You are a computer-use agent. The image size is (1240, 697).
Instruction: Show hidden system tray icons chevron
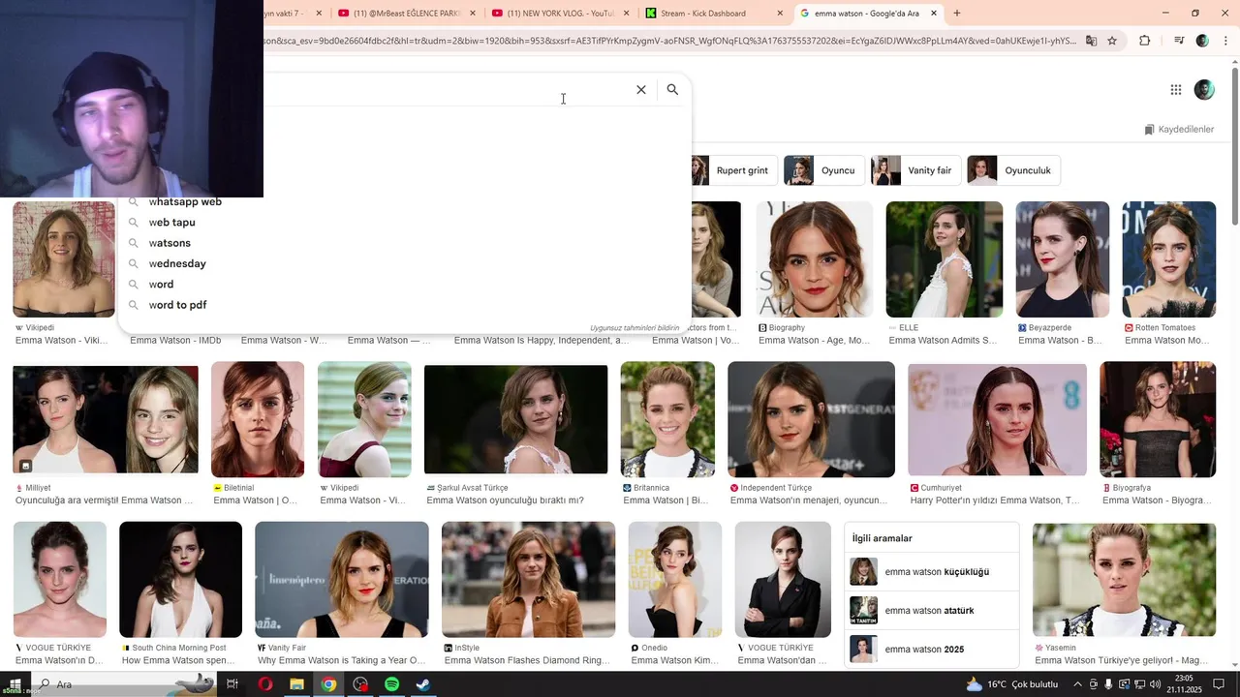pos(1077,684)
